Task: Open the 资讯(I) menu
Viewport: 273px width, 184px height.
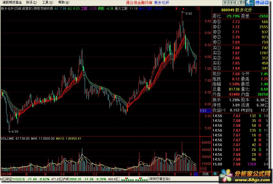Action: pos(31,2)
